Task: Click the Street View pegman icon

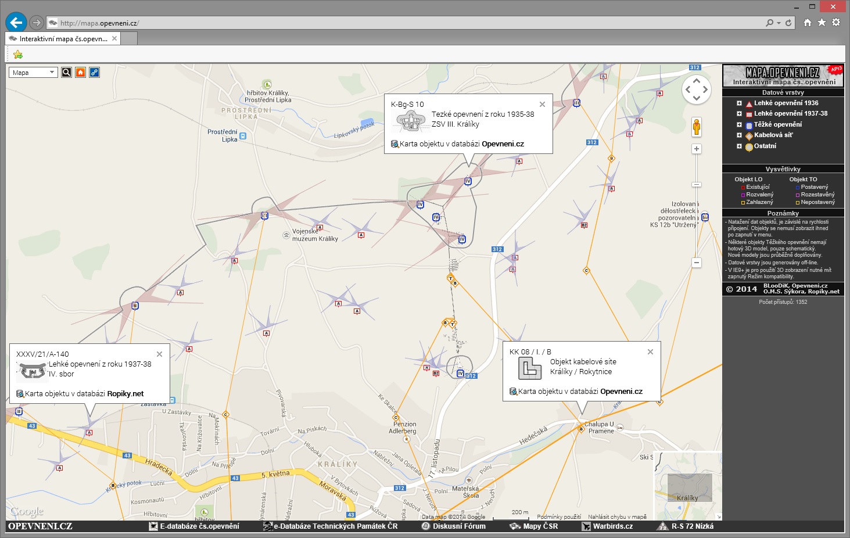Action: click(696, 127)
